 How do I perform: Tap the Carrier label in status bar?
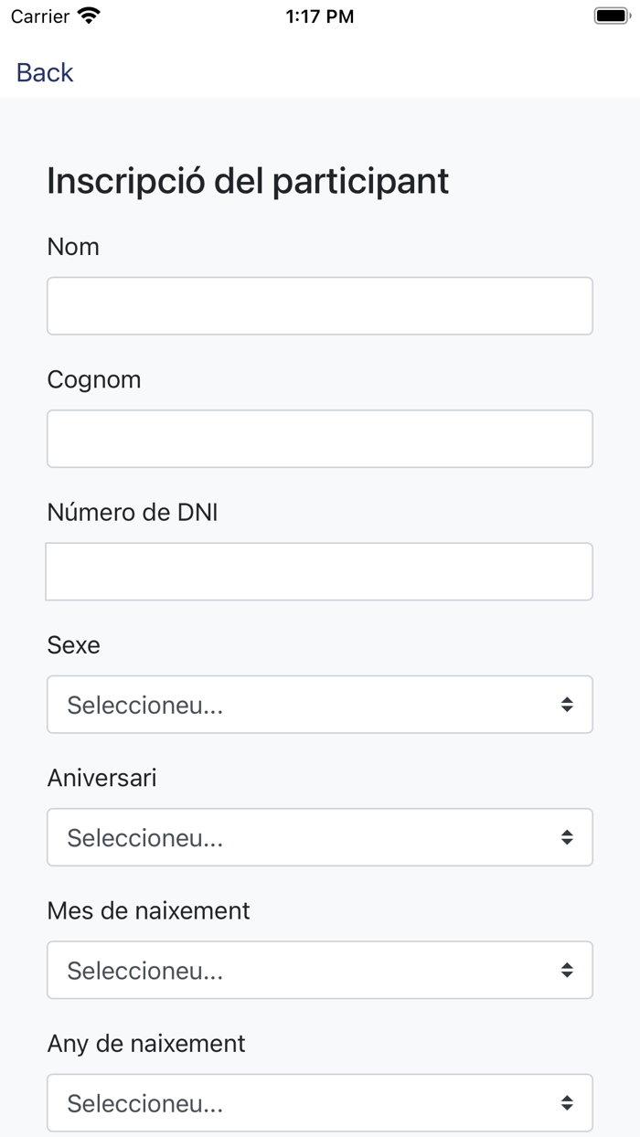point(40,16)
